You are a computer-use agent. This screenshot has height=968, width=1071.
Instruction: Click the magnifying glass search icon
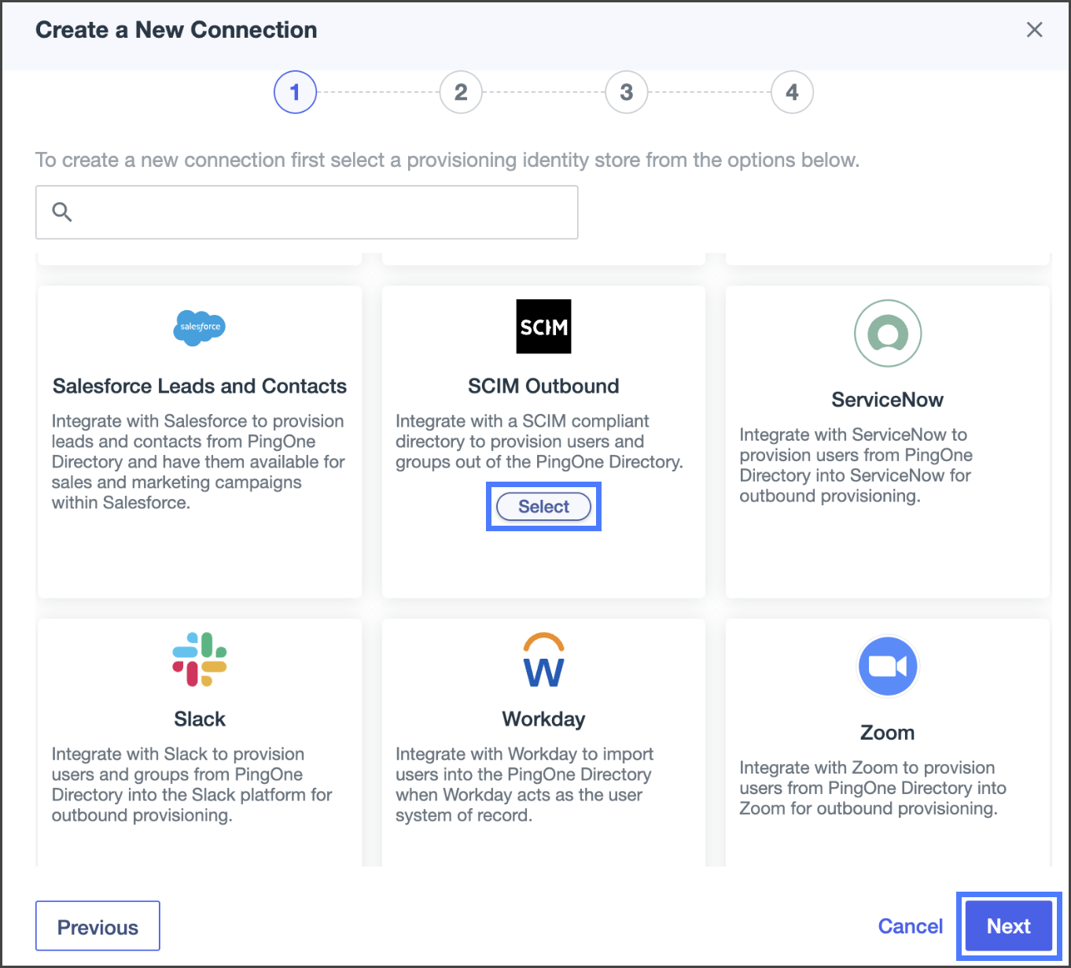(x=62, y=212)
